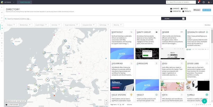Image resolution: width=213 pixels, height=107 pixels.
Task: Go to the last page arrow
Action: point(210,105)
